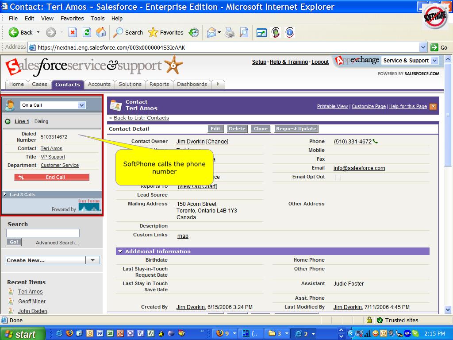Click the info@salesforce.com email link

[359, 168]
